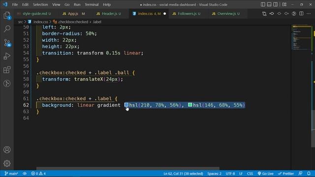Open the View menu
The width and height of the screenshot is (315, 177).
pos(56,4)
